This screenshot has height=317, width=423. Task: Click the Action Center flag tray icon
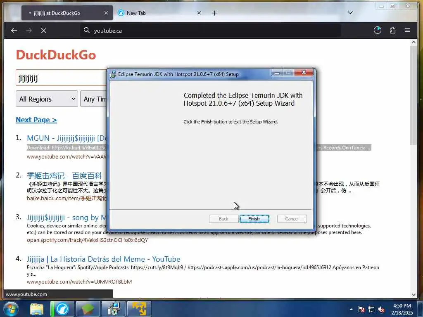361,309
